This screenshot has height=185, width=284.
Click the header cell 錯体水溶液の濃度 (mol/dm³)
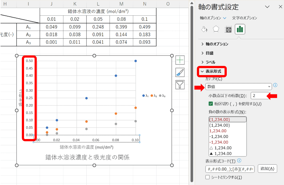pyautogui.click(x=98, y=11)
